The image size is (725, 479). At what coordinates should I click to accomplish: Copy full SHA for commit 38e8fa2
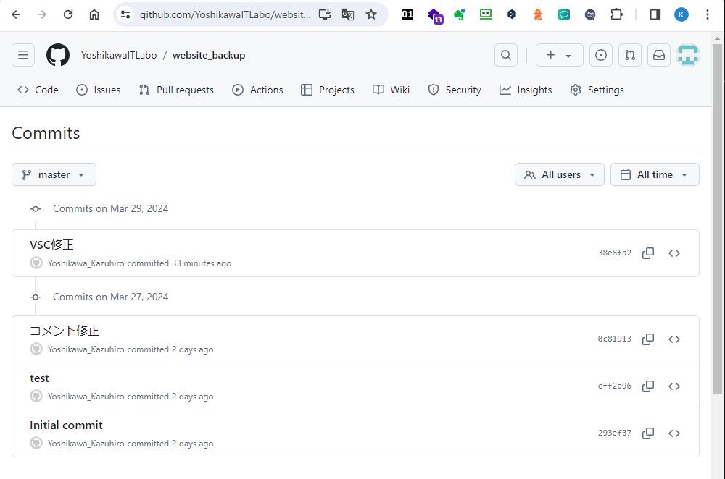[x=648, y=253]
